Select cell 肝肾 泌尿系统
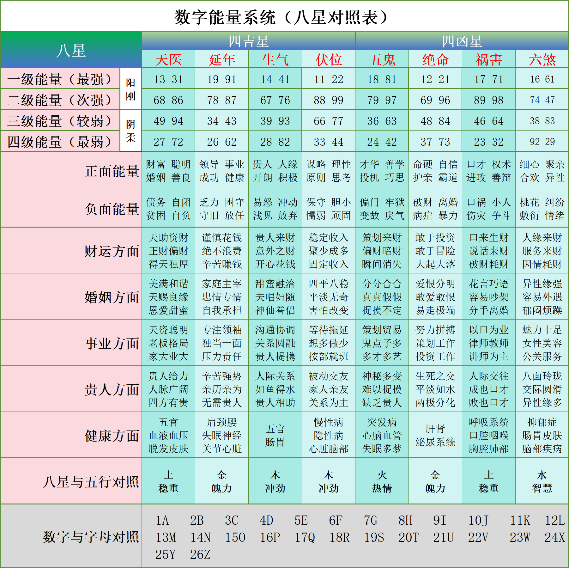Image resolution: width=569 pixels, height=568 pixels. (435, 435)
